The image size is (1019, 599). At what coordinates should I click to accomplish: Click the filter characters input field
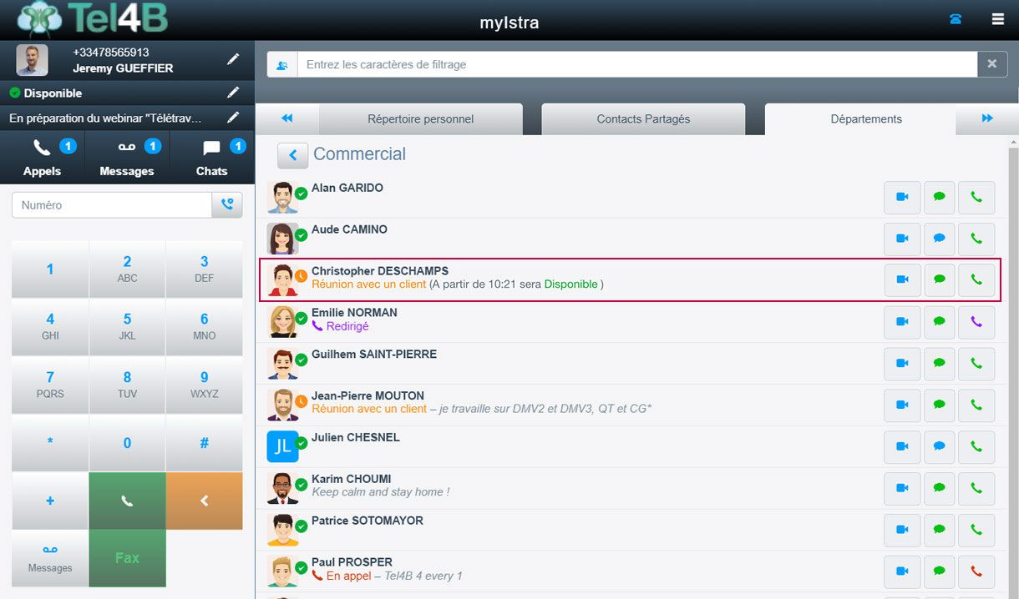pyautogui.click(x=637, y=64)
